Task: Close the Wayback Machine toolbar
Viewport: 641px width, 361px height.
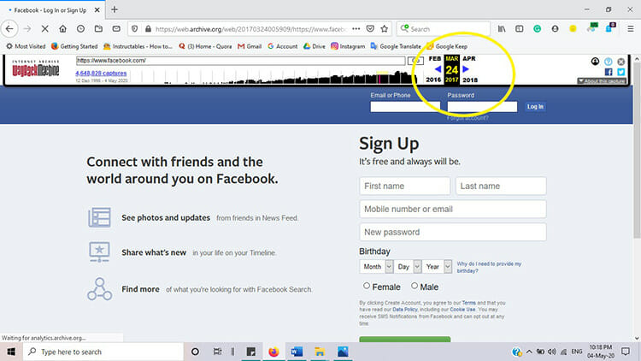Action: 621,62
